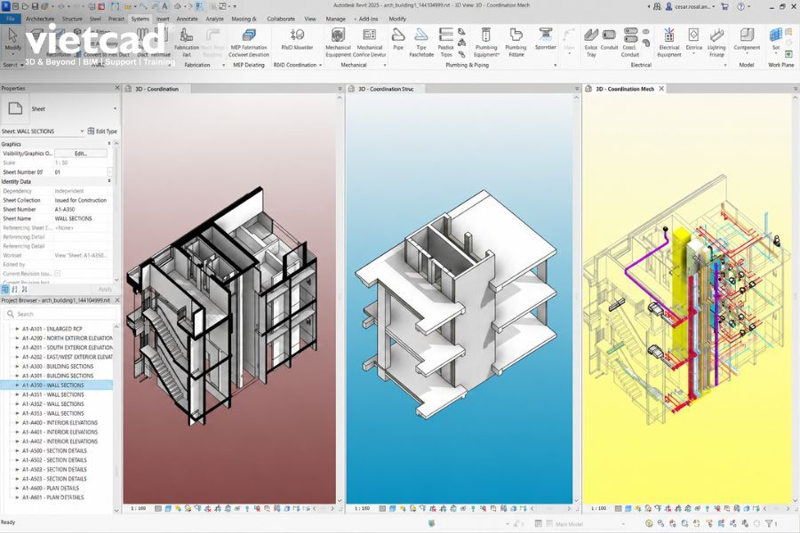Open MEP Fabrication Ductwork Elevation tool
800x533 pixels.
[249, 43]
